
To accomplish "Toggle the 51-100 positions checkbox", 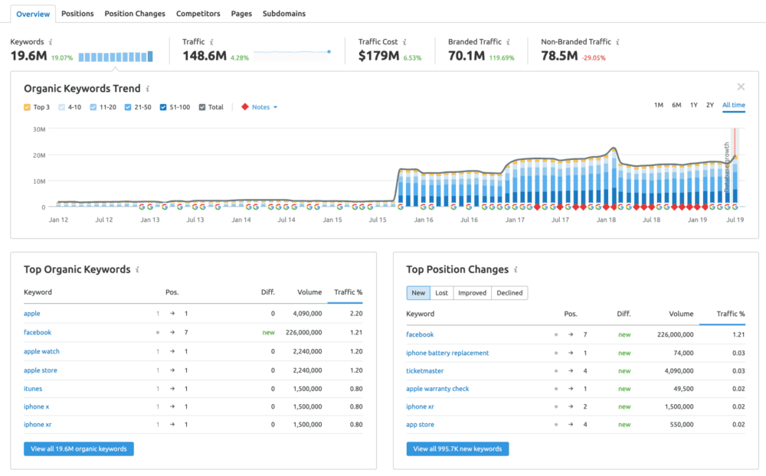I will coord(163,107).
